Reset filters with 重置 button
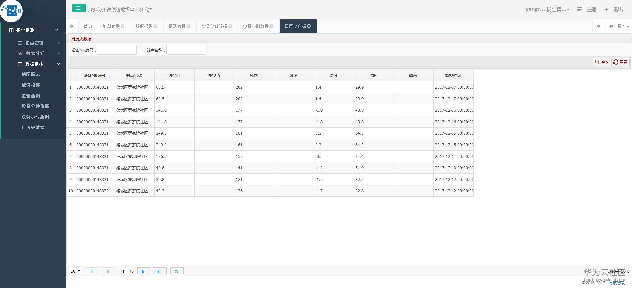 click(620, 62)
